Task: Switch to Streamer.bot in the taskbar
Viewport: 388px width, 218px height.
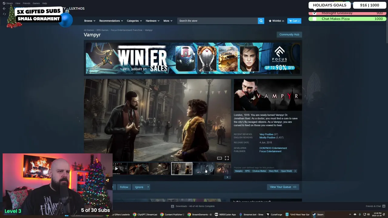Action: pos(251,214)
